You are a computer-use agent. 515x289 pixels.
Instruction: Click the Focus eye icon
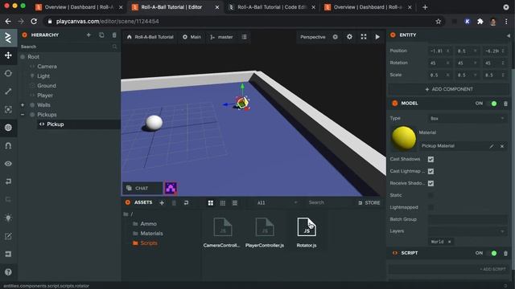8,164
